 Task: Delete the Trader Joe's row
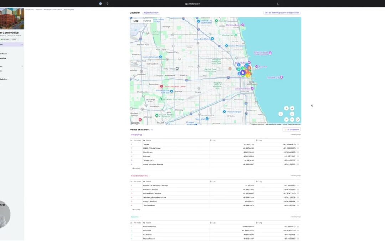(x=298, y=160)
